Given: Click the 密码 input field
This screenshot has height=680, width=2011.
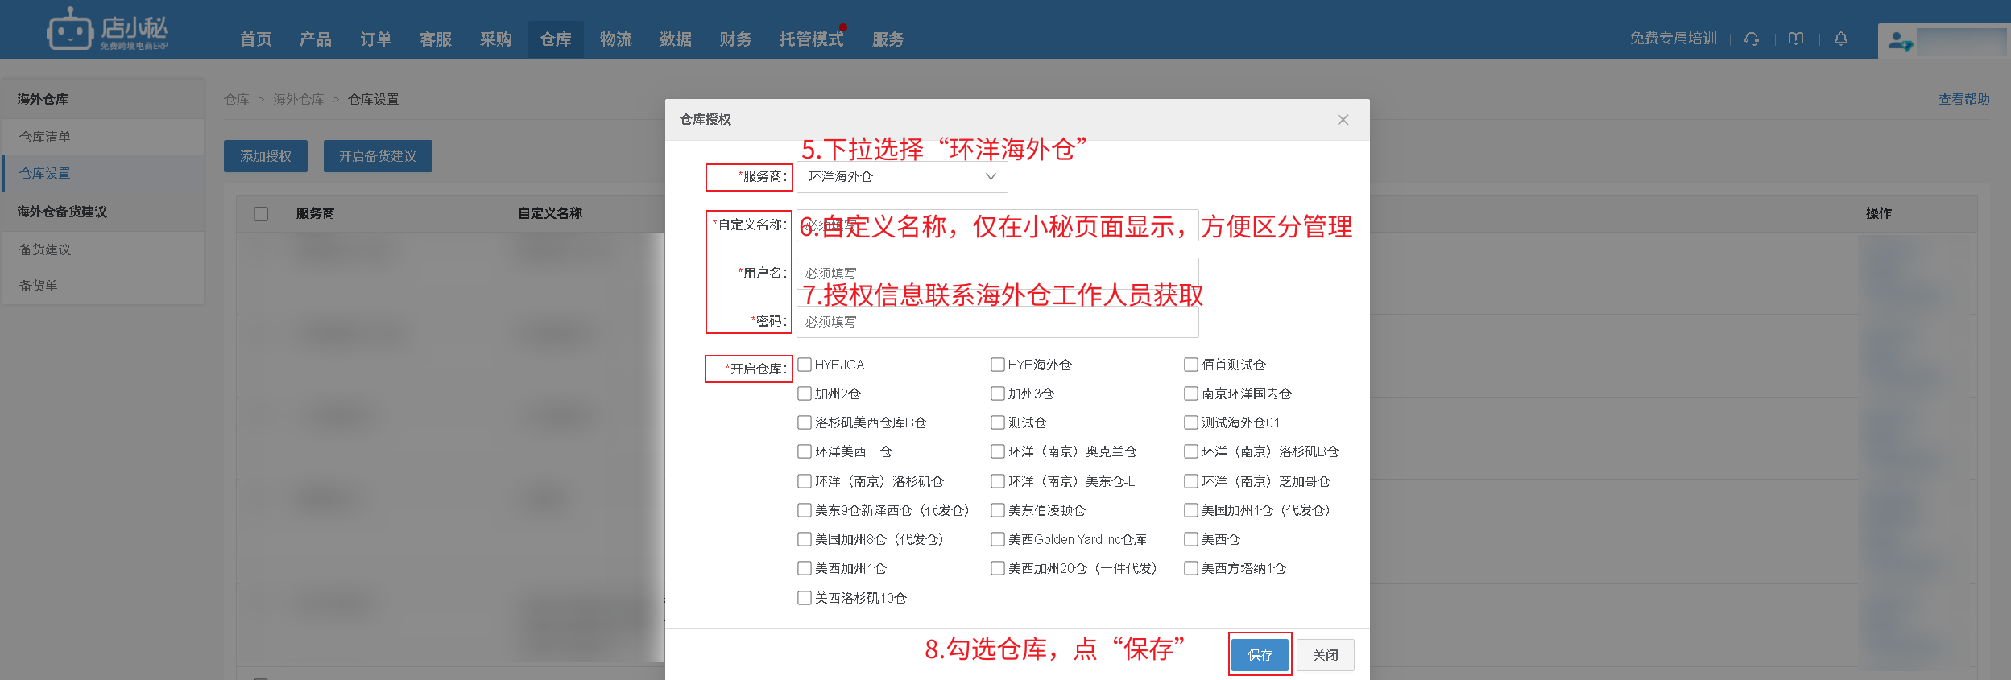Looking at the screenshot, I should pyautogui.click(x=997, y=322).
